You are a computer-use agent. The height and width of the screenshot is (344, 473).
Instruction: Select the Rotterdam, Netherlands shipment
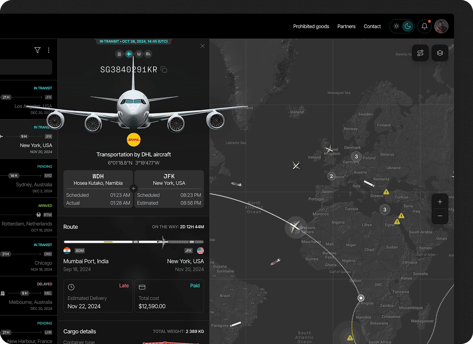29,217
